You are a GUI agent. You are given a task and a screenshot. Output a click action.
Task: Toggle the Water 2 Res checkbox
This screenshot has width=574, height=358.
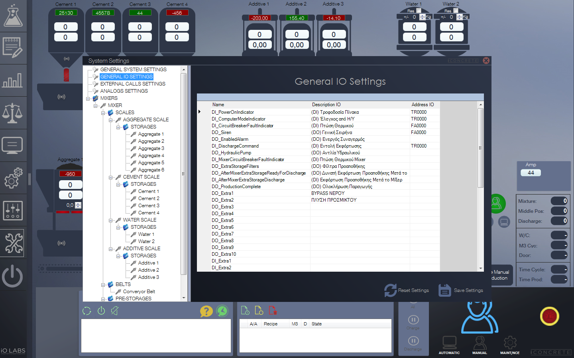[456, 11]
